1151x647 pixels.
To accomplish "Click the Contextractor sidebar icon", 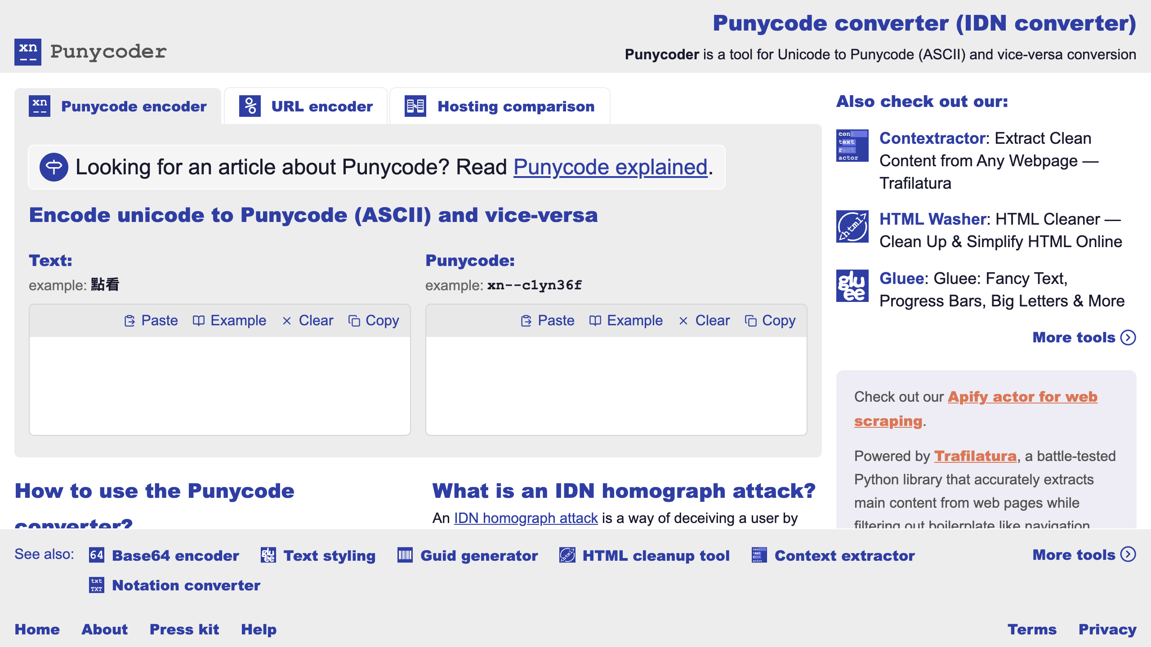I will [x=852, y=146].
